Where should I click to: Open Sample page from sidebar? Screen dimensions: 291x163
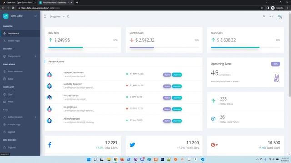(x=20, y=125)
